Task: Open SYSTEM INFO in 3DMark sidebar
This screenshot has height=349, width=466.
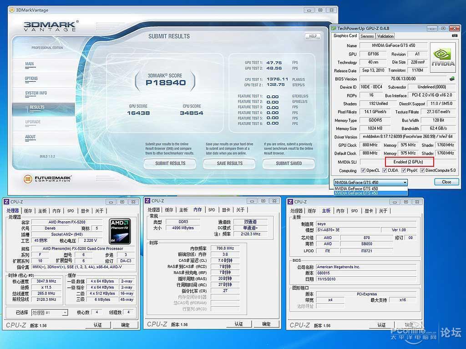Action: [36, 93]
